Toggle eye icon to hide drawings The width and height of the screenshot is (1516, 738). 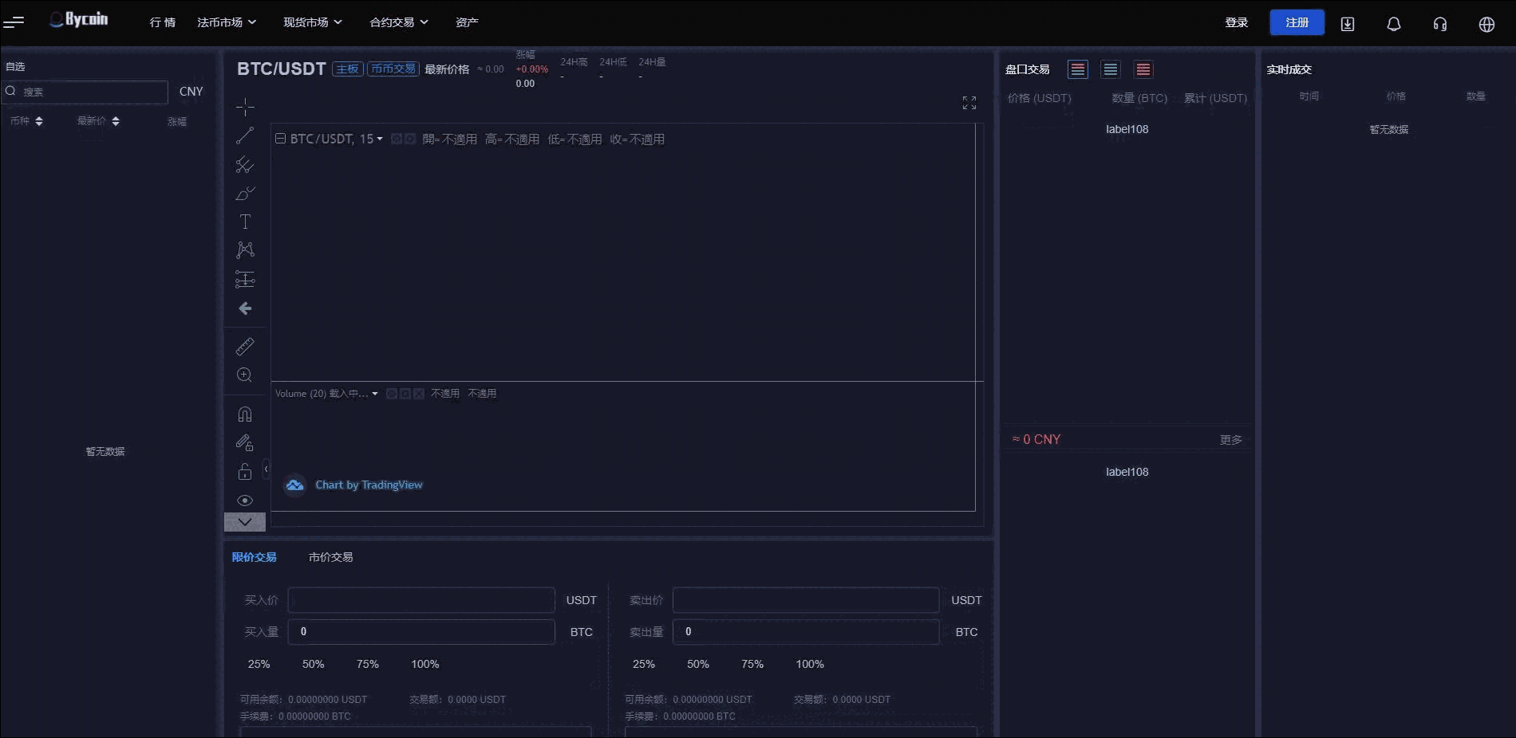245,501
